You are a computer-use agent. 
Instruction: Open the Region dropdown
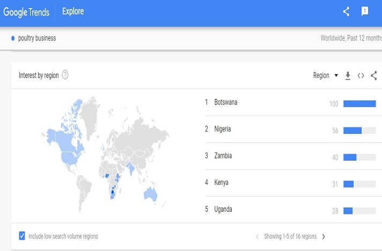click(325, 76)
